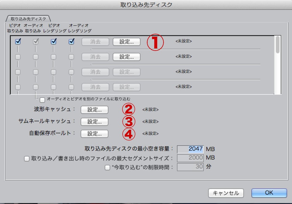
Task: Uncheck ビデオ取り込み checkbox in first disk row
Action: coord(18,42)
